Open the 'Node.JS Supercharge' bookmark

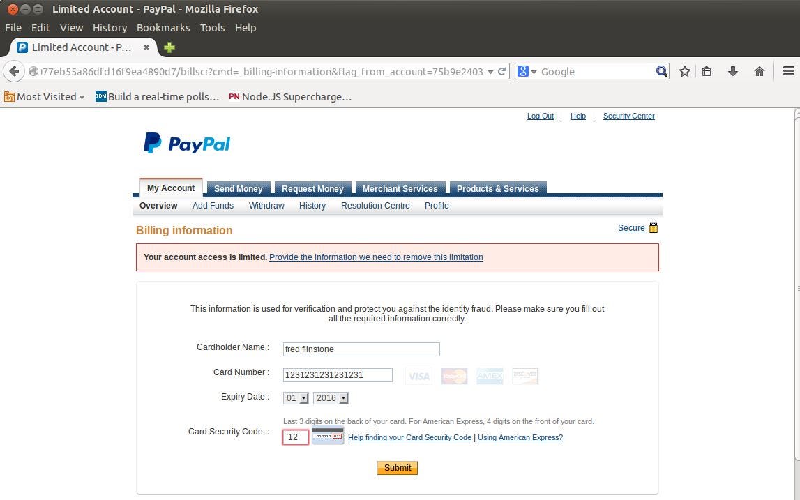289,96
